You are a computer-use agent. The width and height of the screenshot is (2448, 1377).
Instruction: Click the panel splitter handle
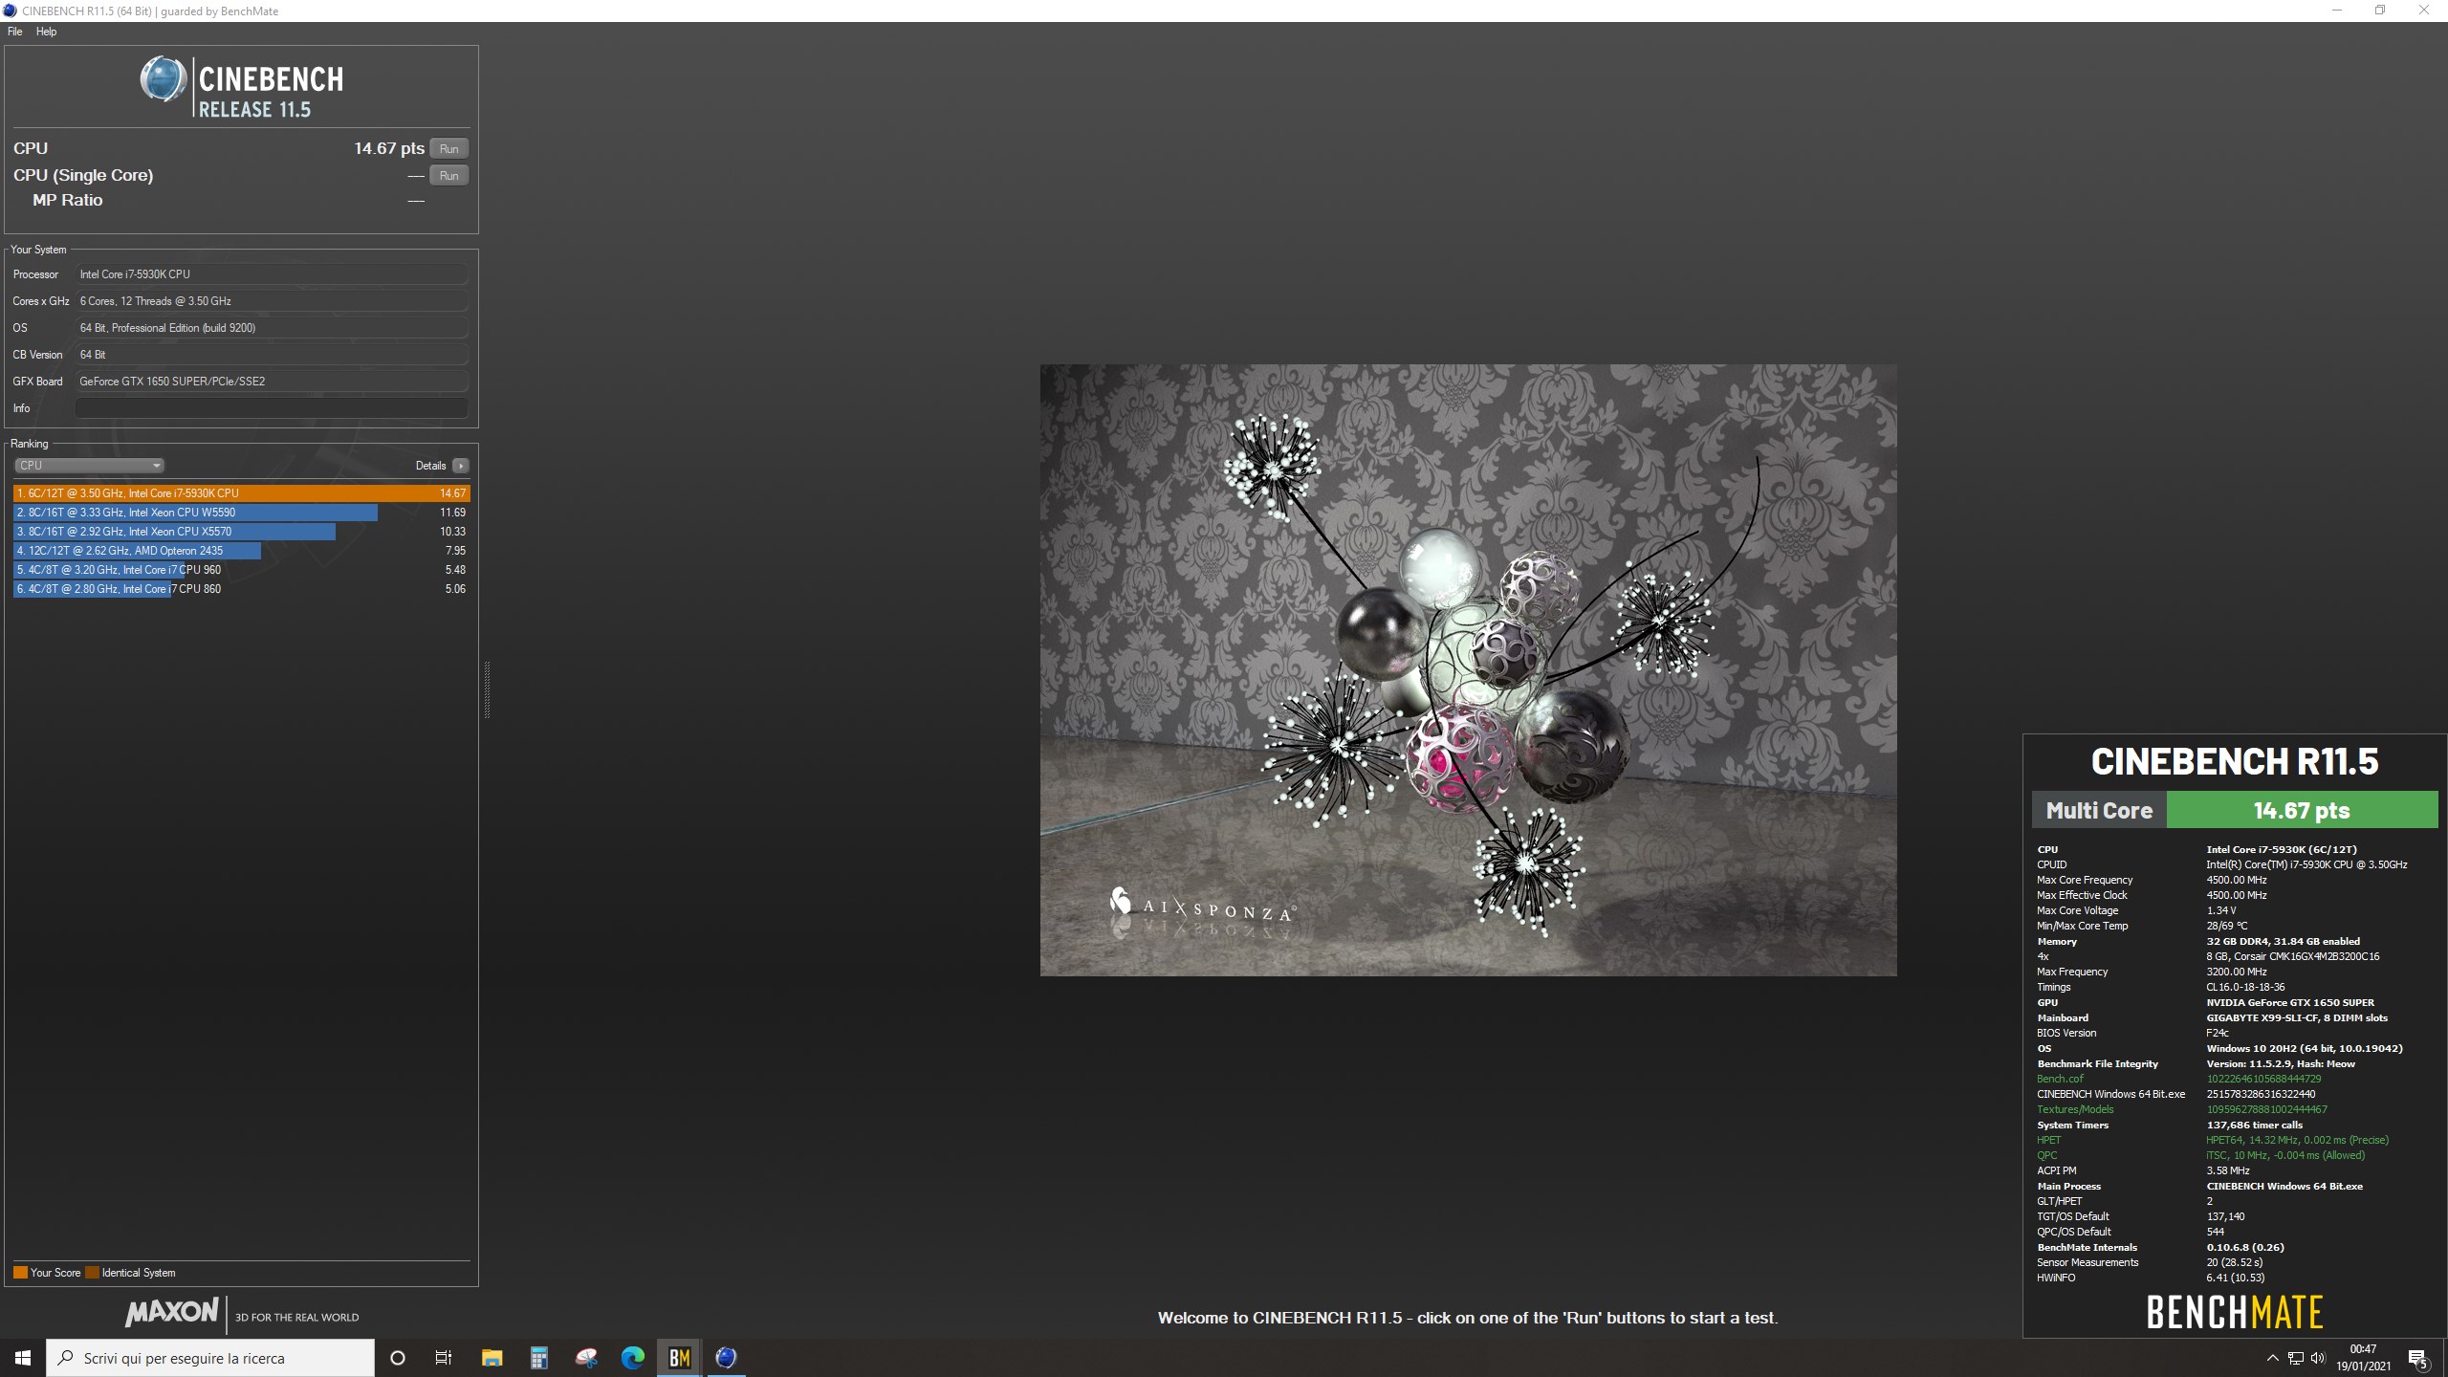(x=487, y=689)
